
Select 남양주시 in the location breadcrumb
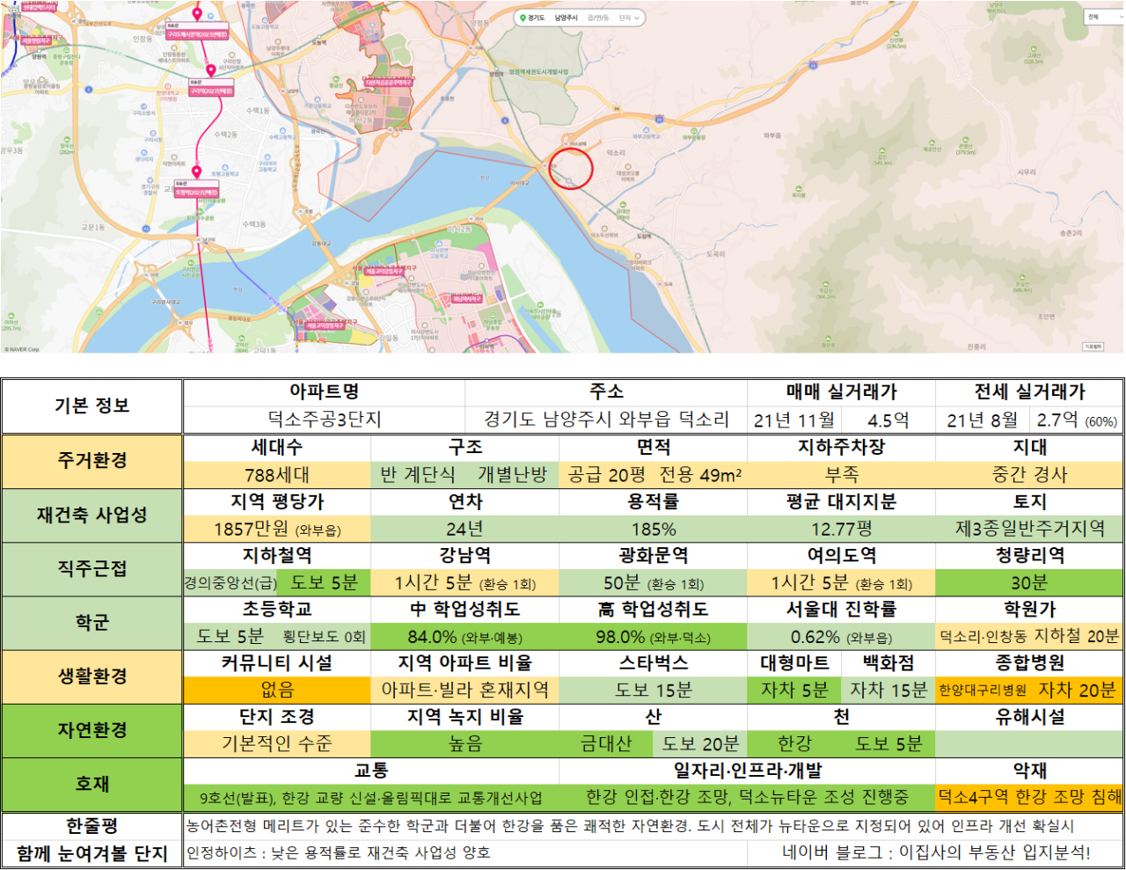[x=567, y=18]
